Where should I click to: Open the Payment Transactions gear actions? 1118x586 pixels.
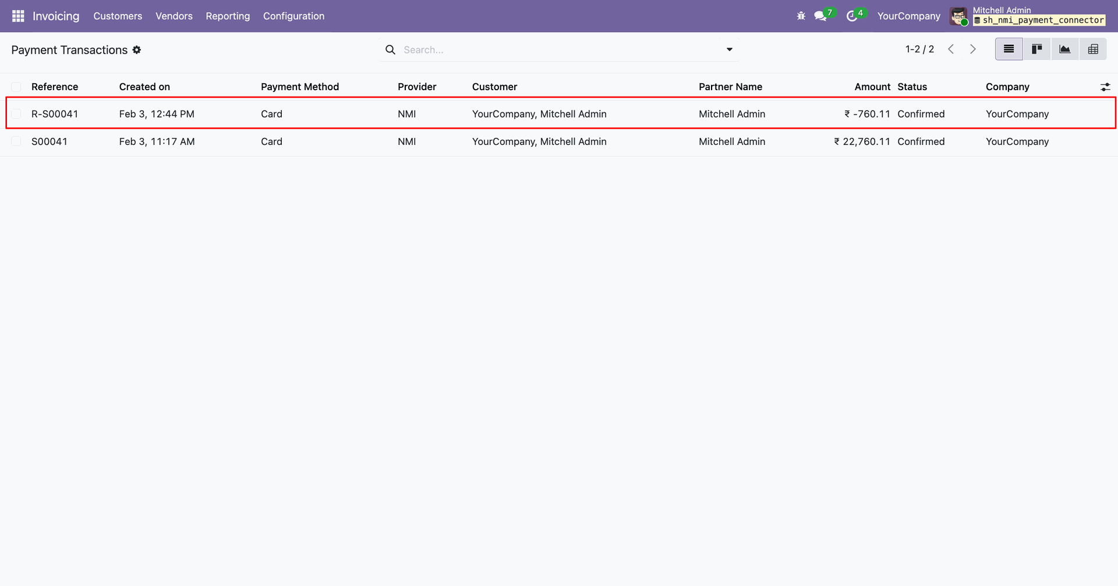click(137, 50)
